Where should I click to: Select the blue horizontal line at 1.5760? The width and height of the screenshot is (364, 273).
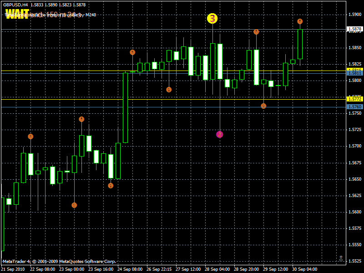click(x=174, y=107)
